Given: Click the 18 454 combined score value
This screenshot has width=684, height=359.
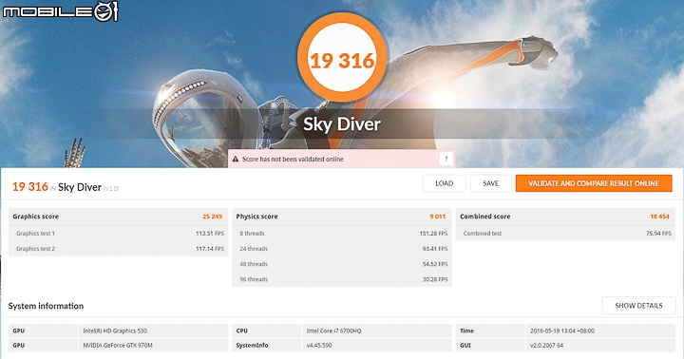Looking at the screenshot, I should coord(659,217).
